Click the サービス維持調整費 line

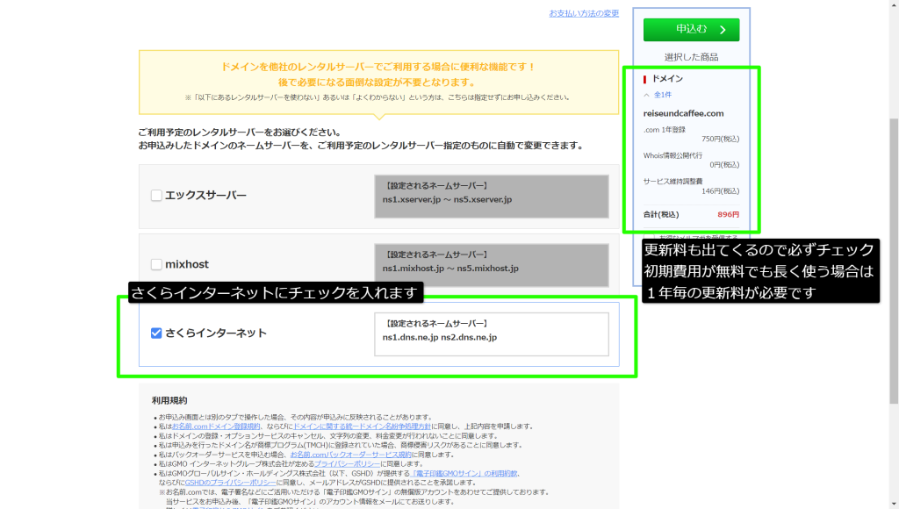(x=672, y=181)
